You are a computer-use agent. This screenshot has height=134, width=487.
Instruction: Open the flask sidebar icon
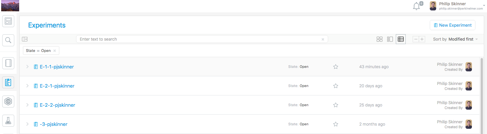click(x=8, y=121)
